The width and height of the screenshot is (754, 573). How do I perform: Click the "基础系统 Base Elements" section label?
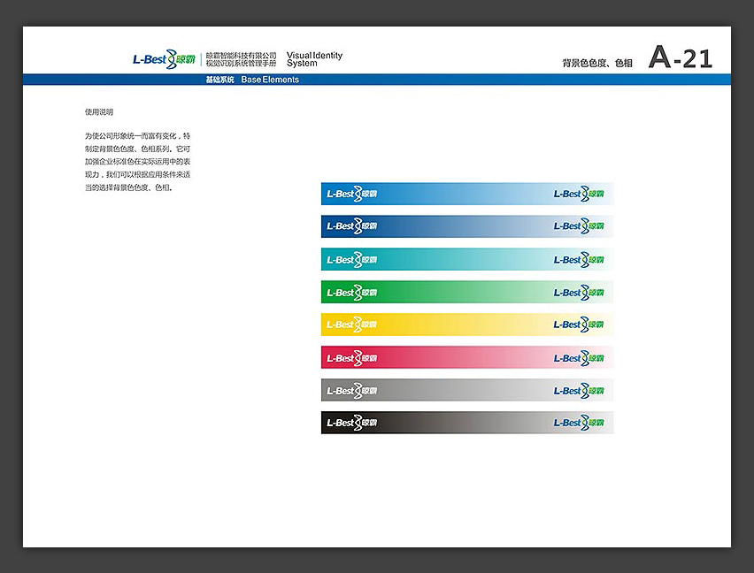pos(252,80)
